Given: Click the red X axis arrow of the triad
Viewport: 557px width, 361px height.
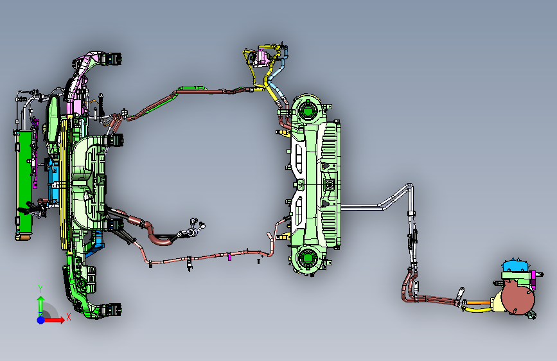Looking at the screenshot, I should (x=55, y=320).
